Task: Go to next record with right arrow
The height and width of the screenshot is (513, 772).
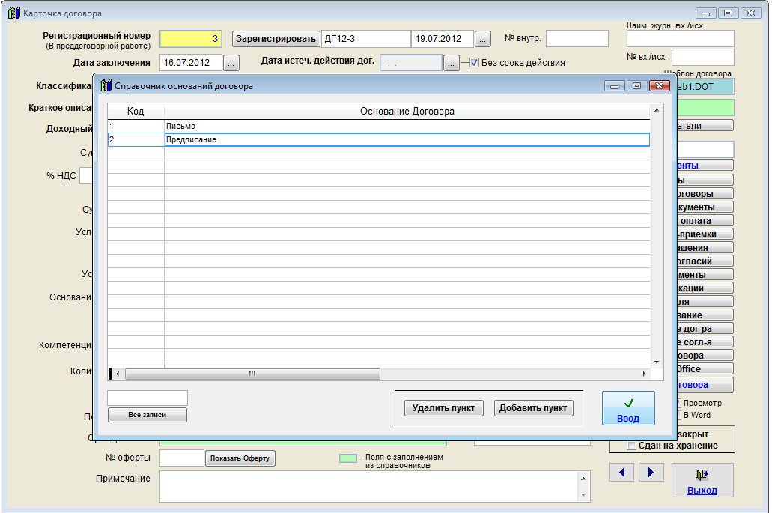Action: pos(651,472)
